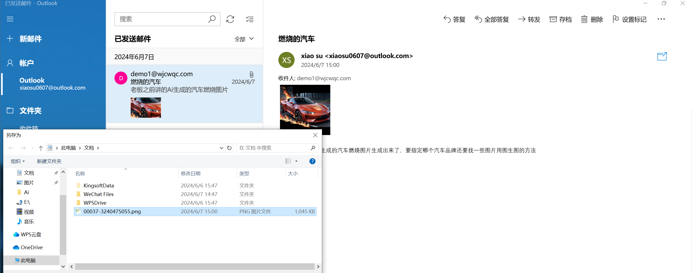
Task: Click the 新建文件夹 button
Action: (49, 161)
